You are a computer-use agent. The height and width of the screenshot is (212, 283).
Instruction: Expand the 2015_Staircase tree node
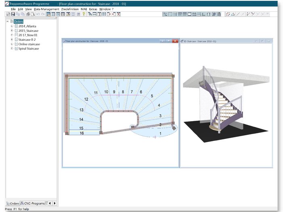(12, 31)
